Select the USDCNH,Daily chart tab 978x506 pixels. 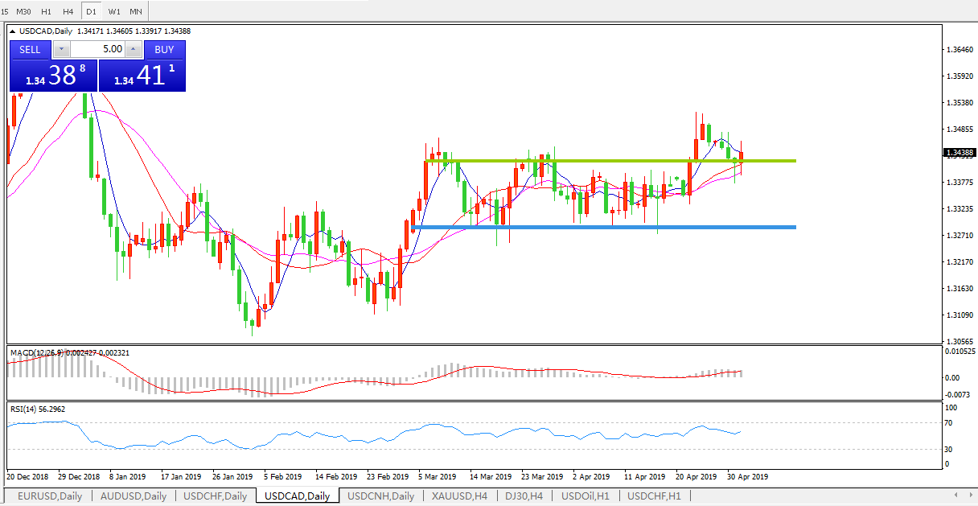coord(380,496)
